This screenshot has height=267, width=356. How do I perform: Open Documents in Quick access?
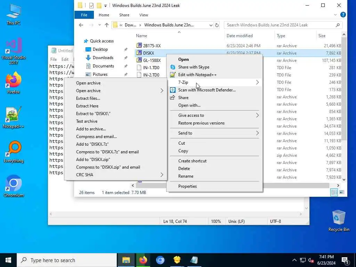coord(103,66)
